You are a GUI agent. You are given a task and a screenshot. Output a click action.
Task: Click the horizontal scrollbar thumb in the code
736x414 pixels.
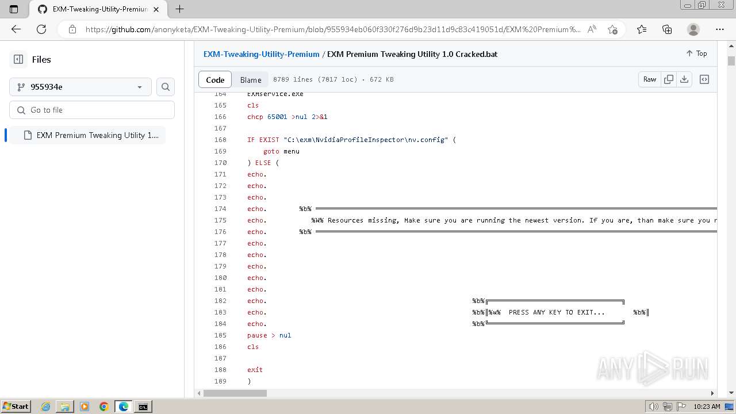[235, 393]
